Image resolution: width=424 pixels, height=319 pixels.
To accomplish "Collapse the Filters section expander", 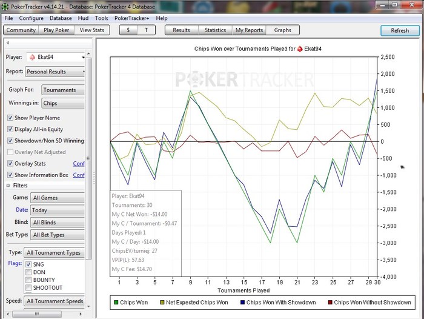I will tap(8, 186).
